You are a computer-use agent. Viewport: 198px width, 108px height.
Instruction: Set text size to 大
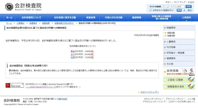(x=184, y=10)
